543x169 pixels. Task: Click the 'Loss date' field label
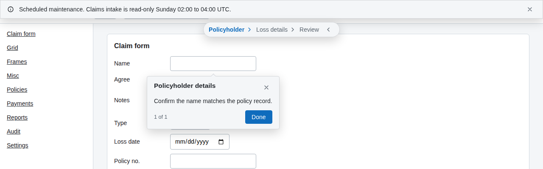pos(127,142)
